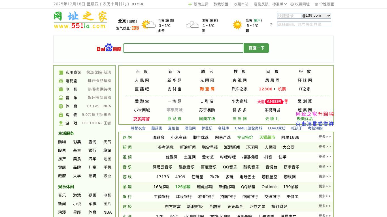Click the 百度一下 search button
387x217 pixels.
(x=256, y=48)
